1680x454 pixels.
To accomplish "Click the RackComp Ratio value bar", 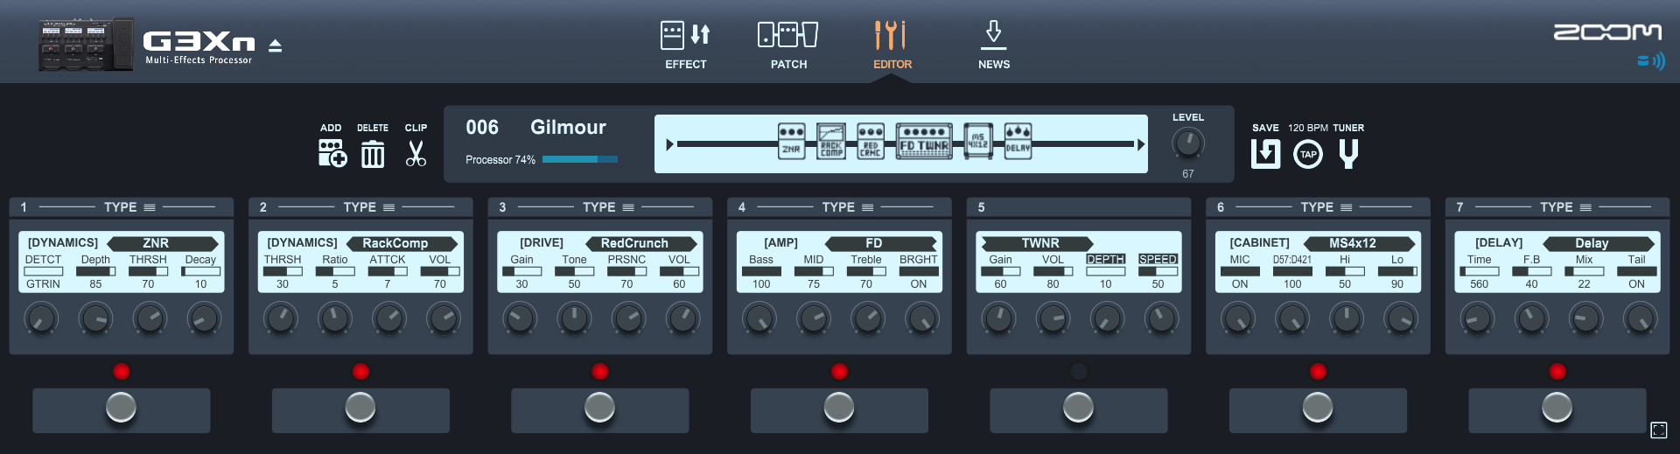I will 335,271.
